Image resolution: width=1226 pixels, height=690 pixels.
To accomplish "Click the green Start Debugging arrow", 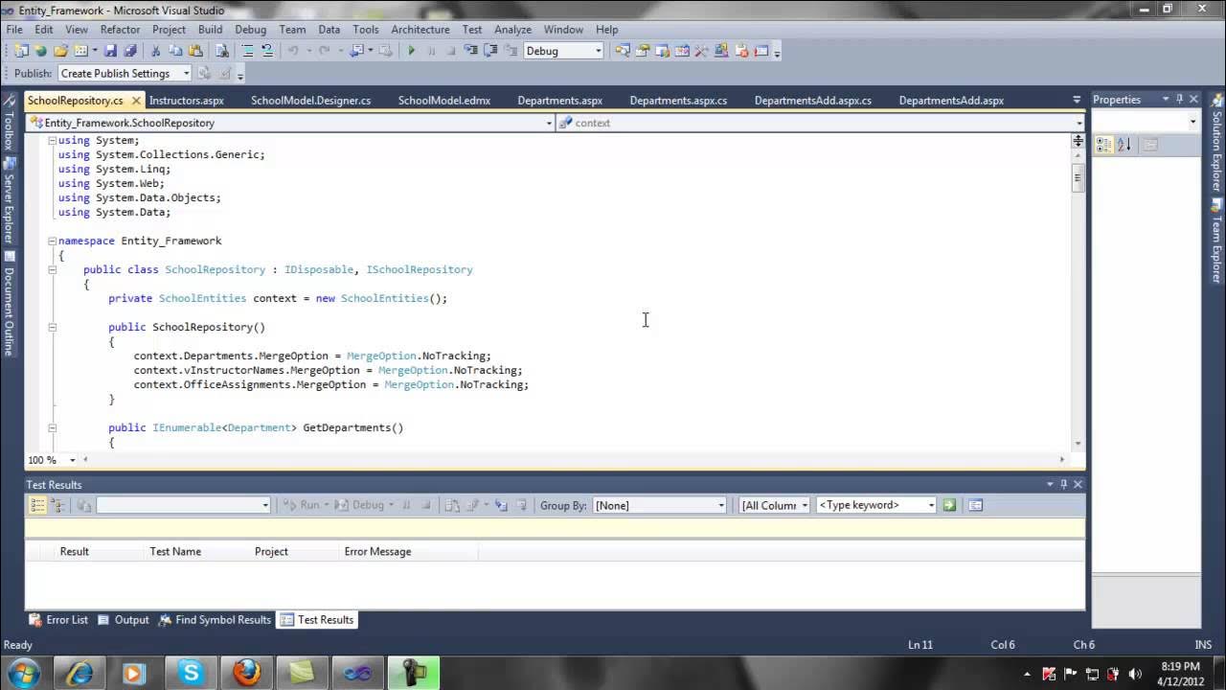I will 412,51.
